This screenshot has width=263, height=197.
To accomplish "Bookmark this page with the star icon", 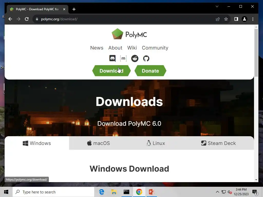I will tap(226, 19).
